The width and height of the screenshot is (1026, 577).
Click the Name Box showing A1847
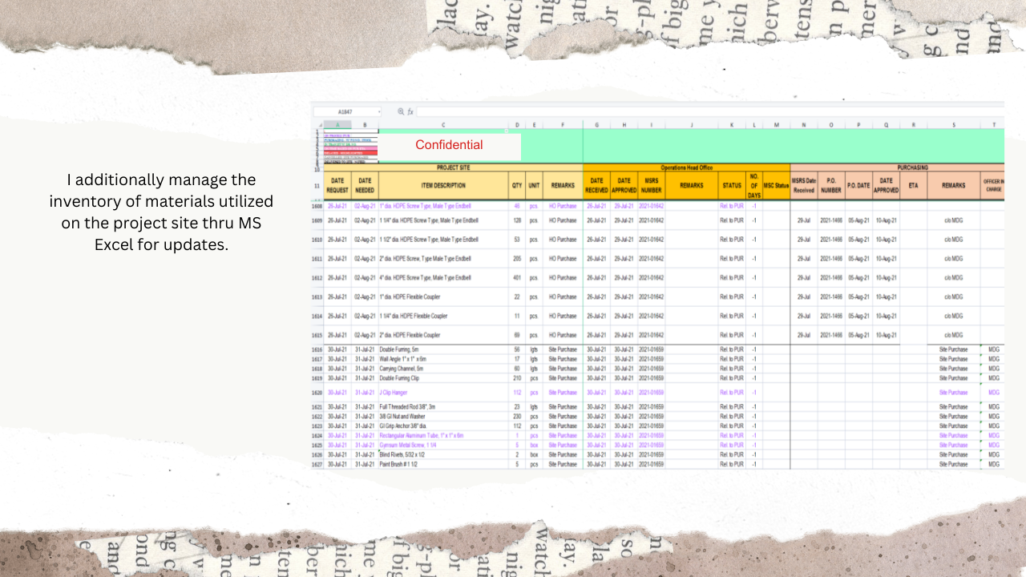coord(347,112)
